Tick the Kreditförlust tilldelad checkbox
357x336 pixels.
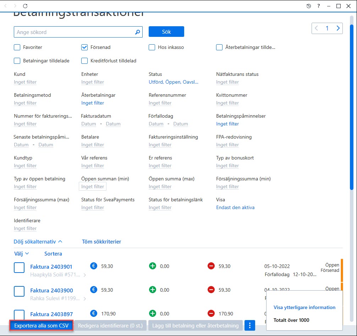point(84,61)
